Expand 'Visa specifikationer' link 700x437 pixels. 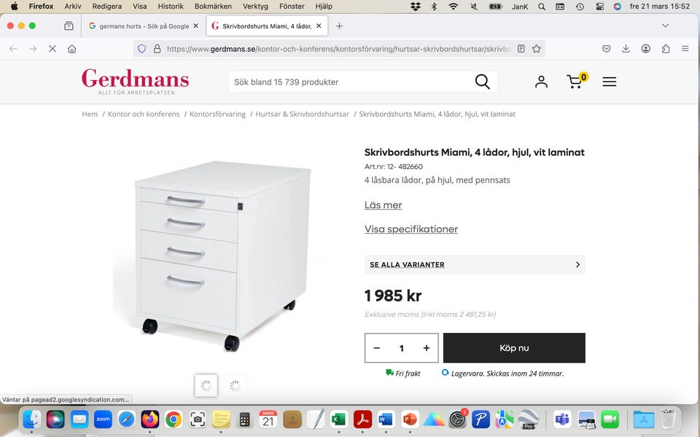coord(411,229)
